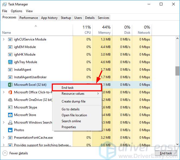Click the InstallAgent process icon
Viewport: 180px width, 160px height.
click(10, 70)
